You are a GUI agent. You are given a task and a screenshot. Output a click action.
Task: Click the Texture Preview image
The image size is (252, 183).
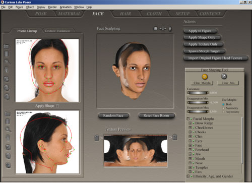pyautogui.click(x=136, y=151)
